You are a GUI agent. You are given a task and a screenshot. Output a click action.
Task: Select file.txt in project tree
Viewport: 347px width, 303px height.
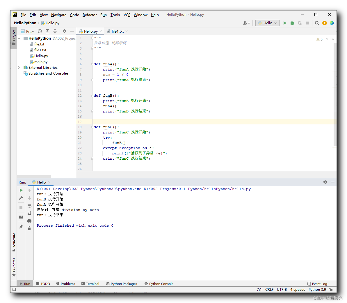(37, 44)
